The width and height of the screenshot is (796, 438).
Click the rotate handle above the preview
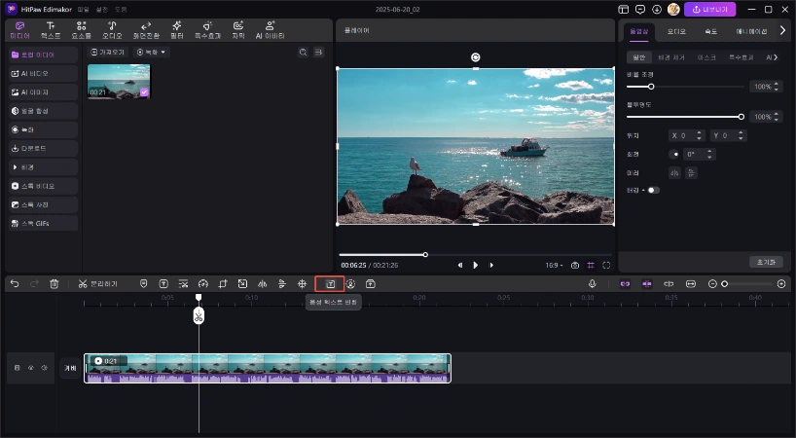click(x=476, y=57)
